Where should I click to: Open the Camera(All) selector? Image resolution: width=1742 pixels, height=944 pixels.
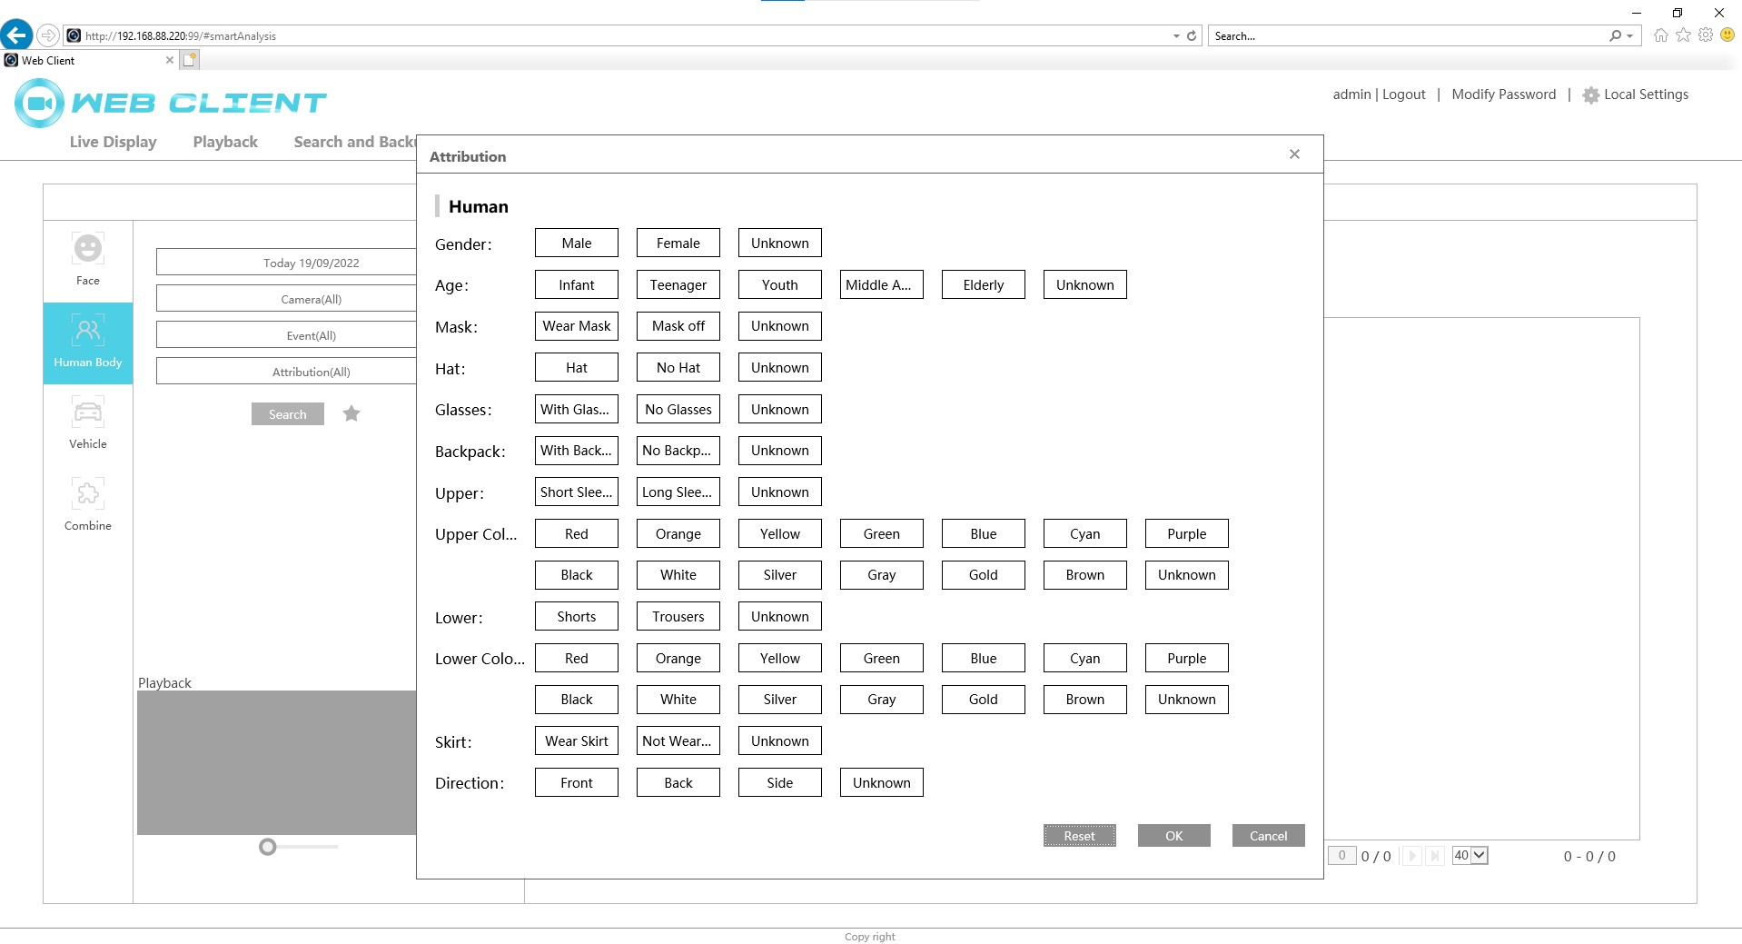tap(286, 299)
